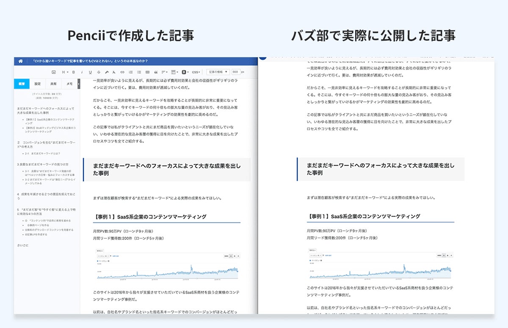Image resolution: width=508 pixels, height=328 pixels.
Task: Click section heading box in published article
Action: pos(380,169)
